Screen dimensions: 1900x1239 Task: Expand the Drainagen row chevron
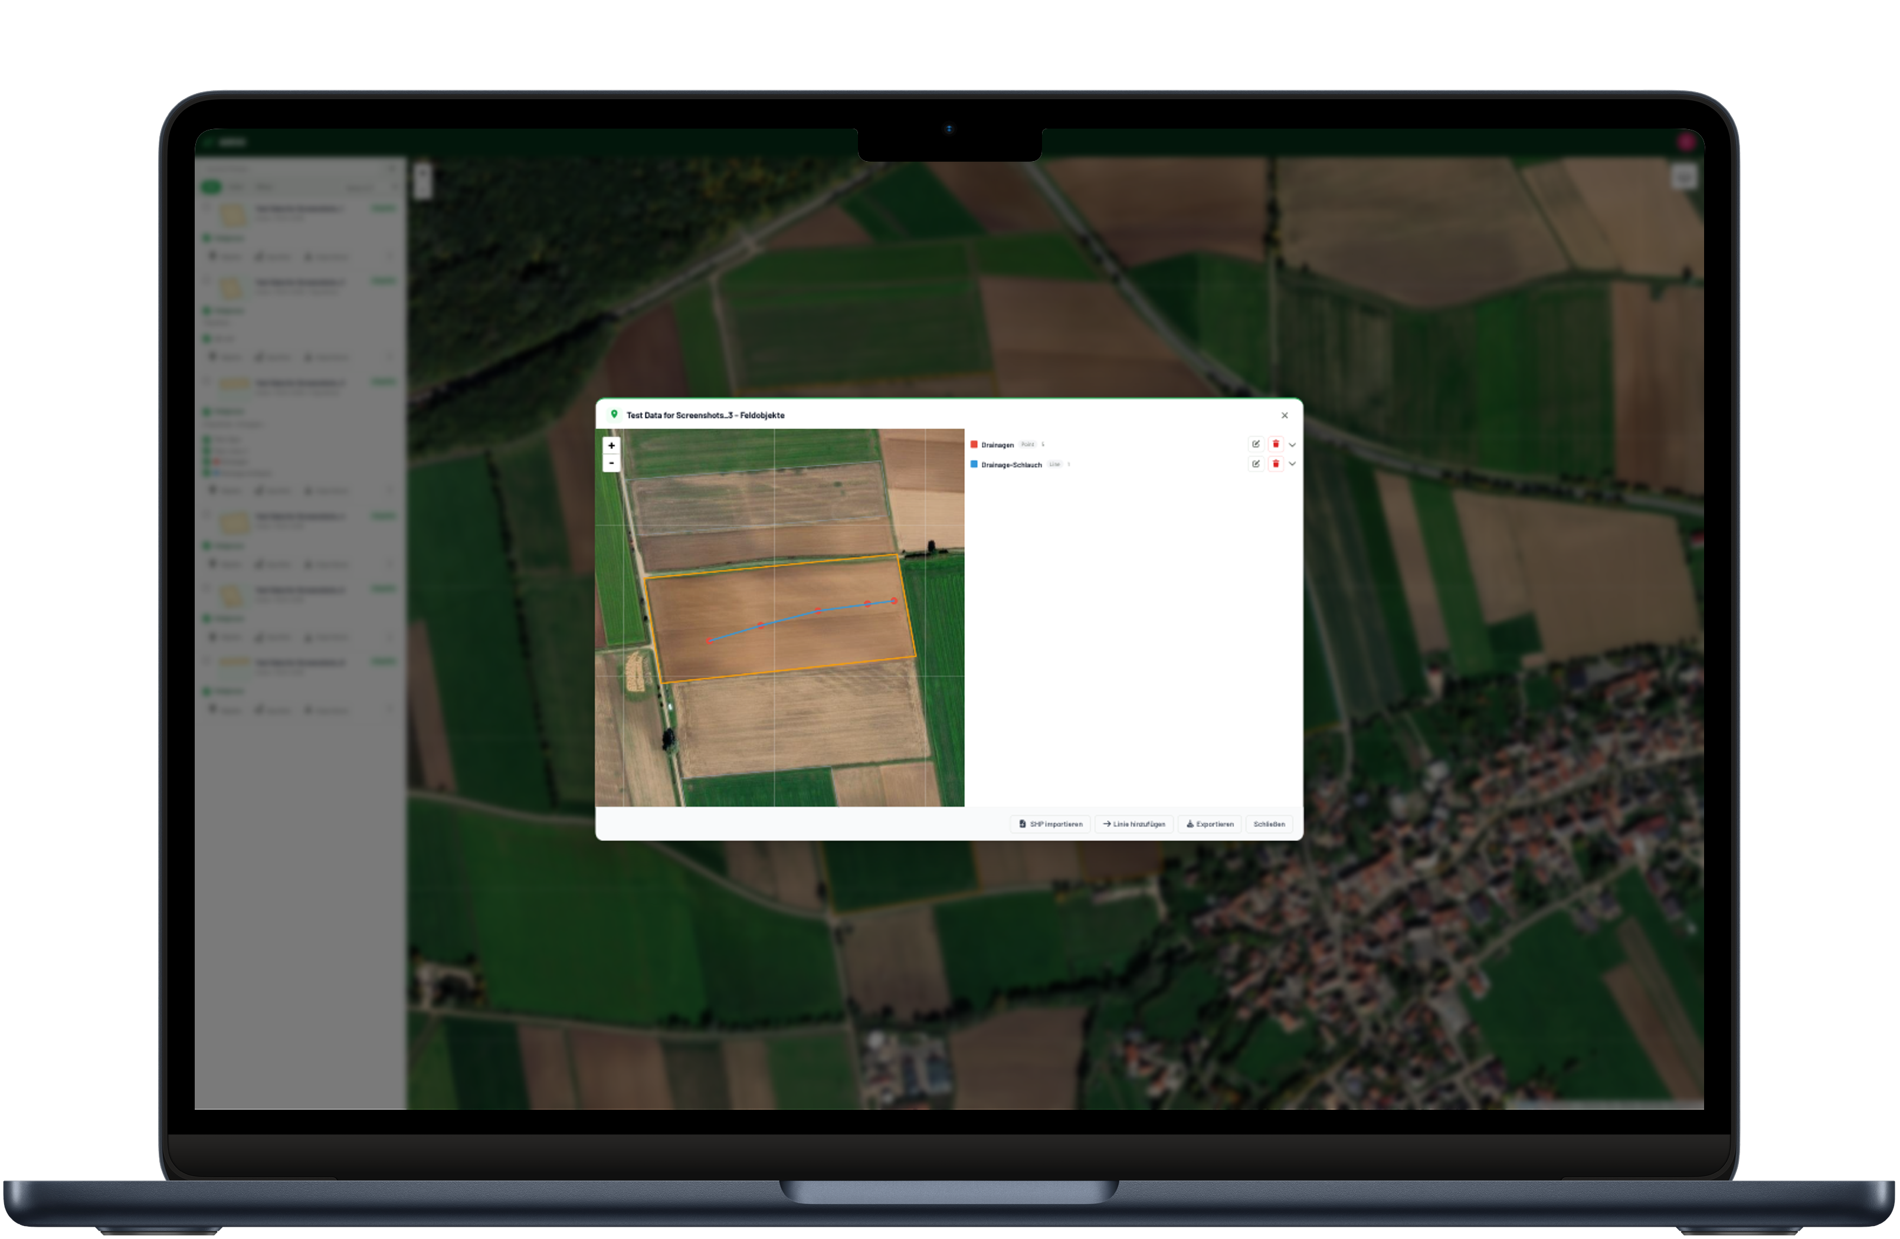(1292, 445)
